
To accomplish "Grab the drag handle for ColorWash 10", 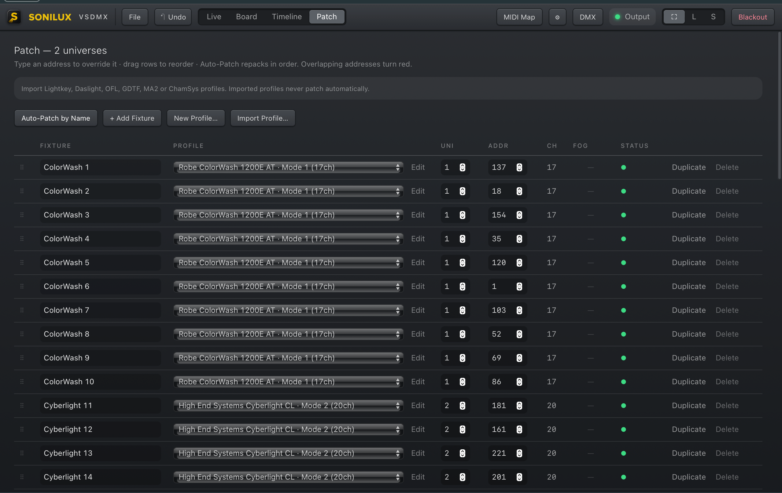I will pyautogui.click(x=22, y=382).
